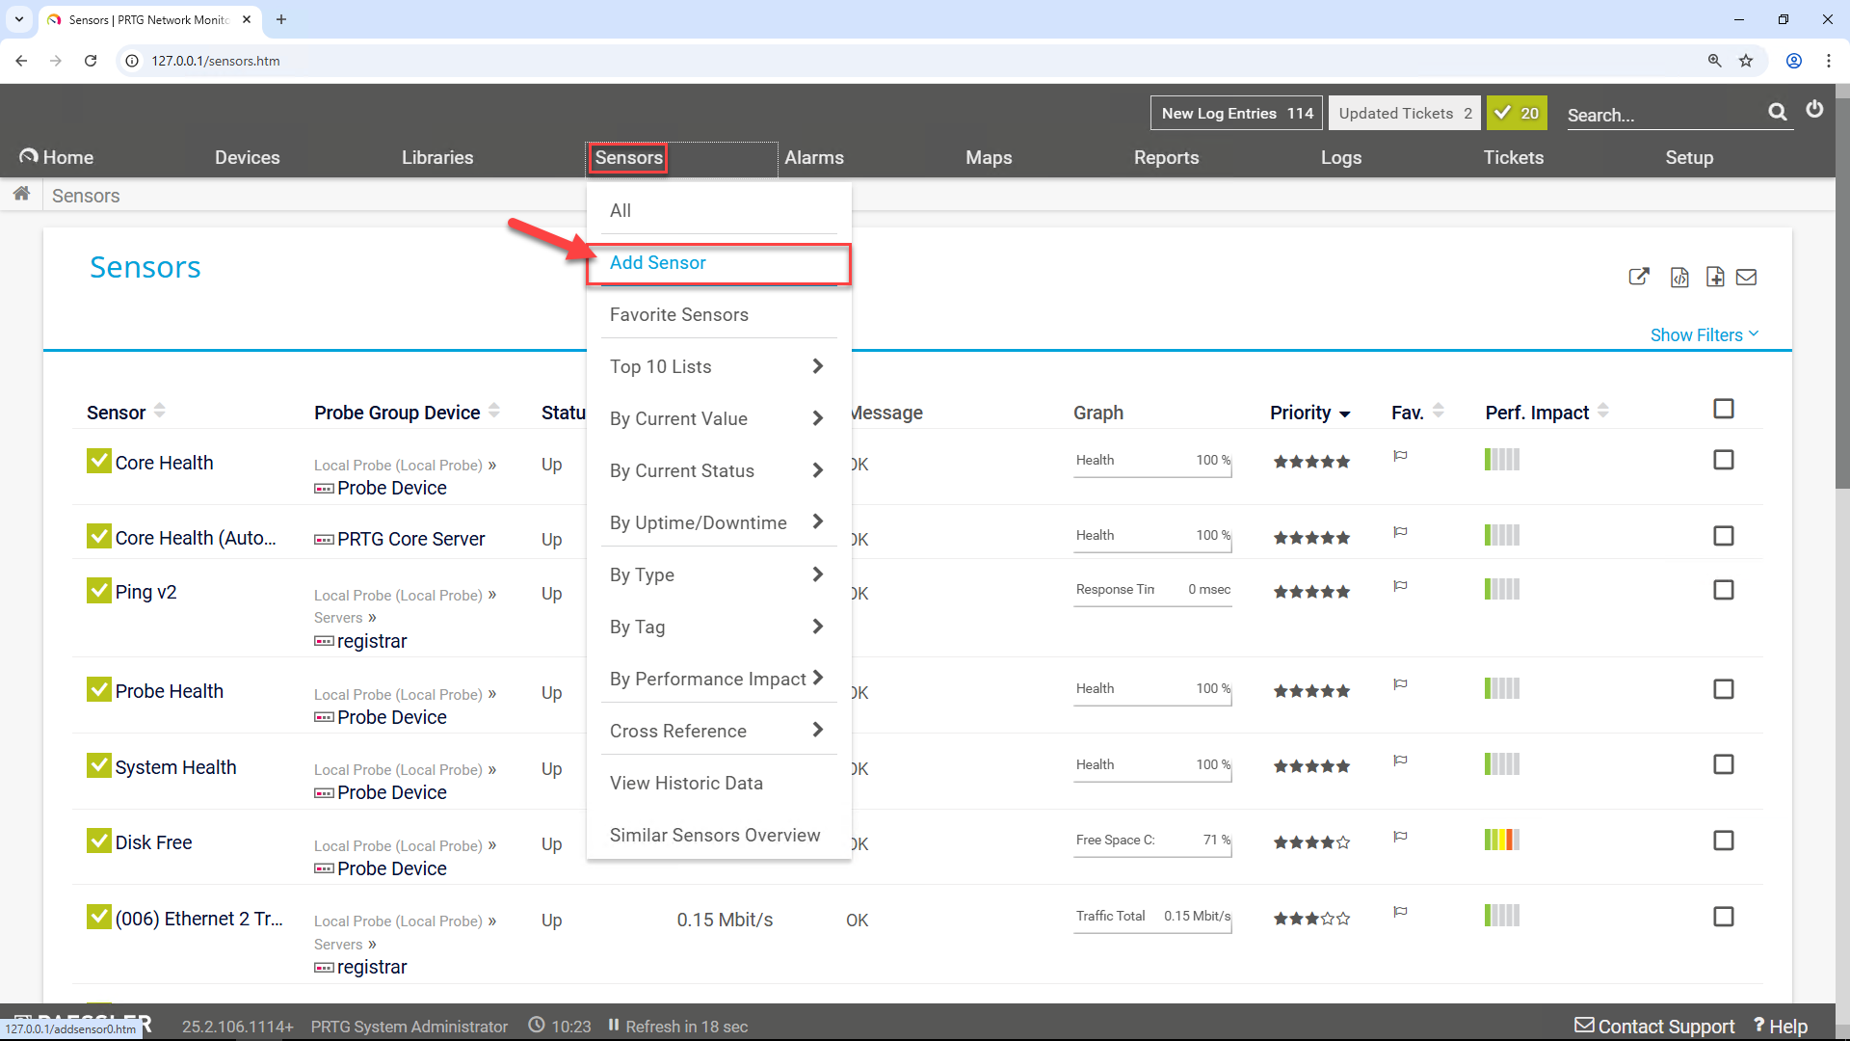This screenshot has width=1850, height=1041.
Task: Create a new report from this list
Action: (x=1715, y=277)
